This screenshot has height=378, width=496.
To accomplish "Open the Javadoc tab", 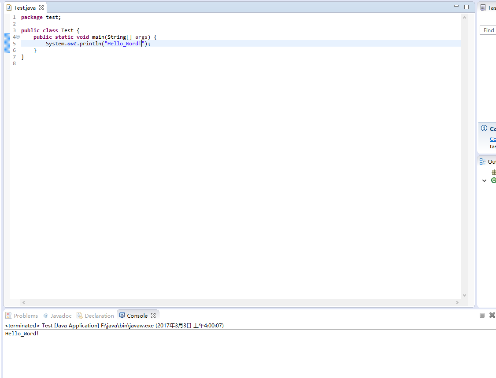I will 57,316.
